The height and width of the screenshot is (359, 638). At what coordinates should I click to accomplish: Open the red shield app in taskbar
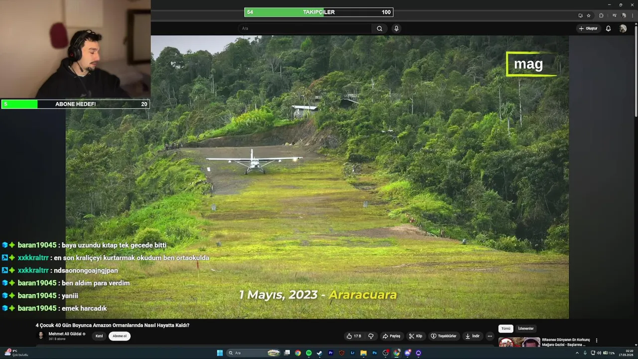pyautogui.click(x=341, y=353)
